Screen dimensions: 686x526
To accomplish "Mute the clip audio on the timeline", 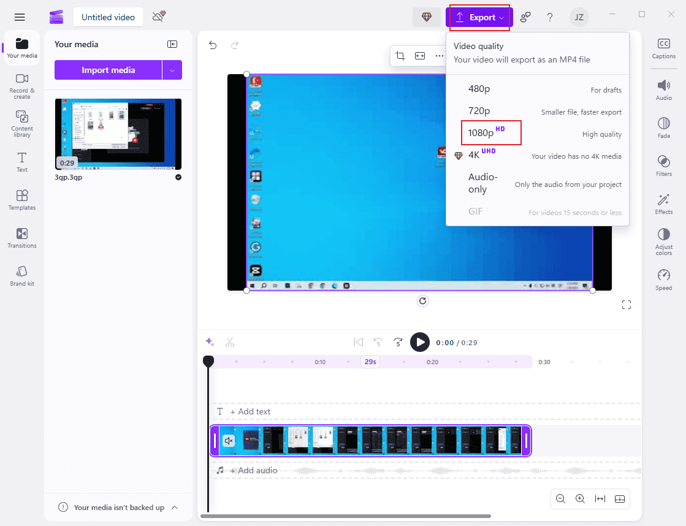I will [x=229, y=441].
